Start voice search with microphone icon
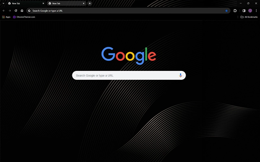This screenshot has height=162, width=260. (180, 75)
